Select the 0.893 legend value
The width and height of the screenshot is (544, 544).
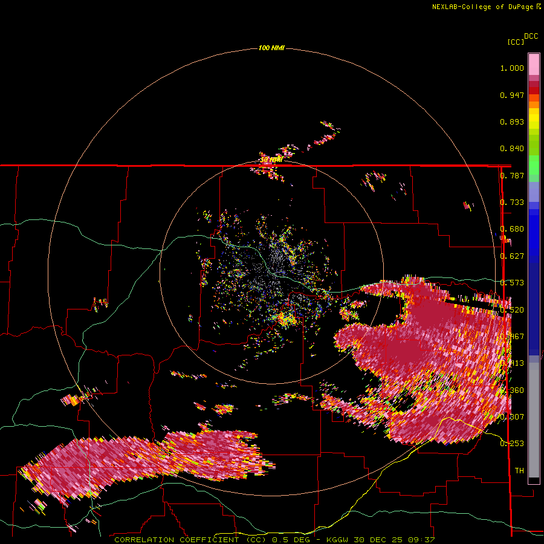[512, 121]
